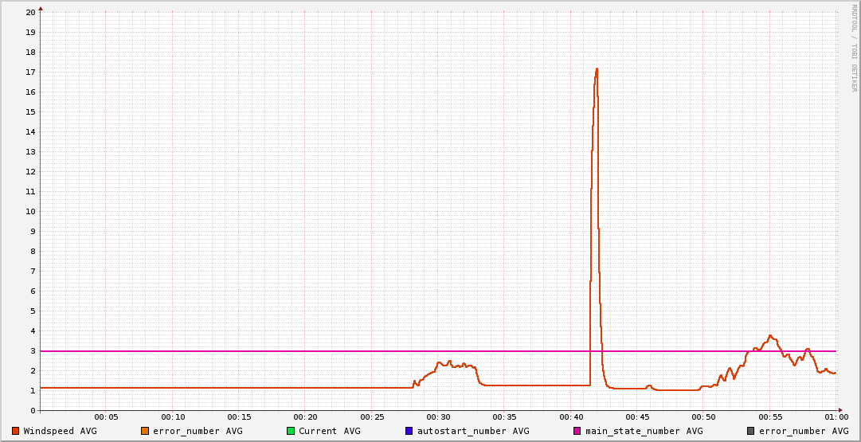Click the value 20 on the y-axis

coord(30,13)
